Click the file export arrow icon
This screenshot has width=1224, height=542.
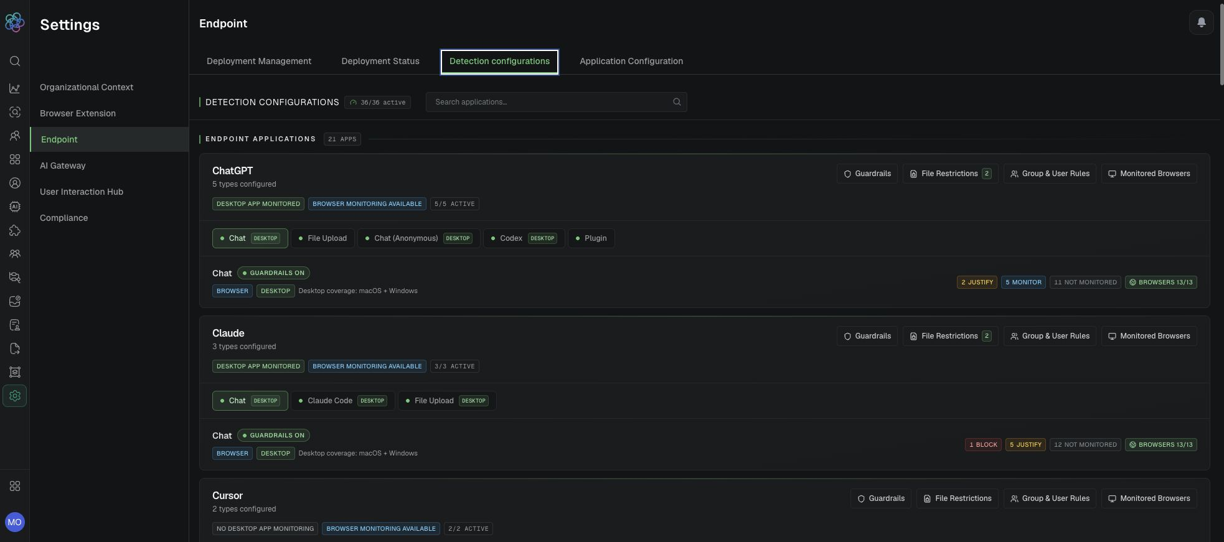click(x=15, y=348)
